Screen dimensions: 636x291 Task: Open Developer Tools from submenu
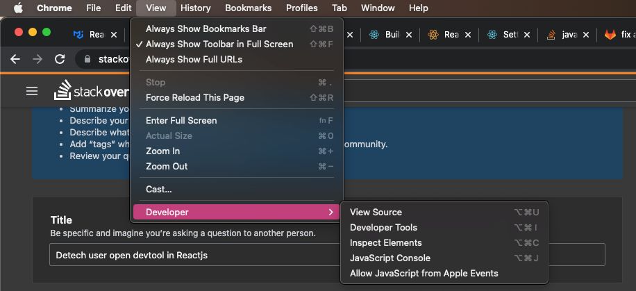click(444, 228)
